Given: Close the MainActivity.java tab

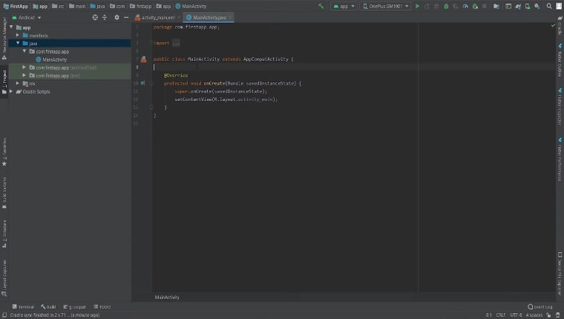Looking at the screenshot, I should tap(230, 17).
